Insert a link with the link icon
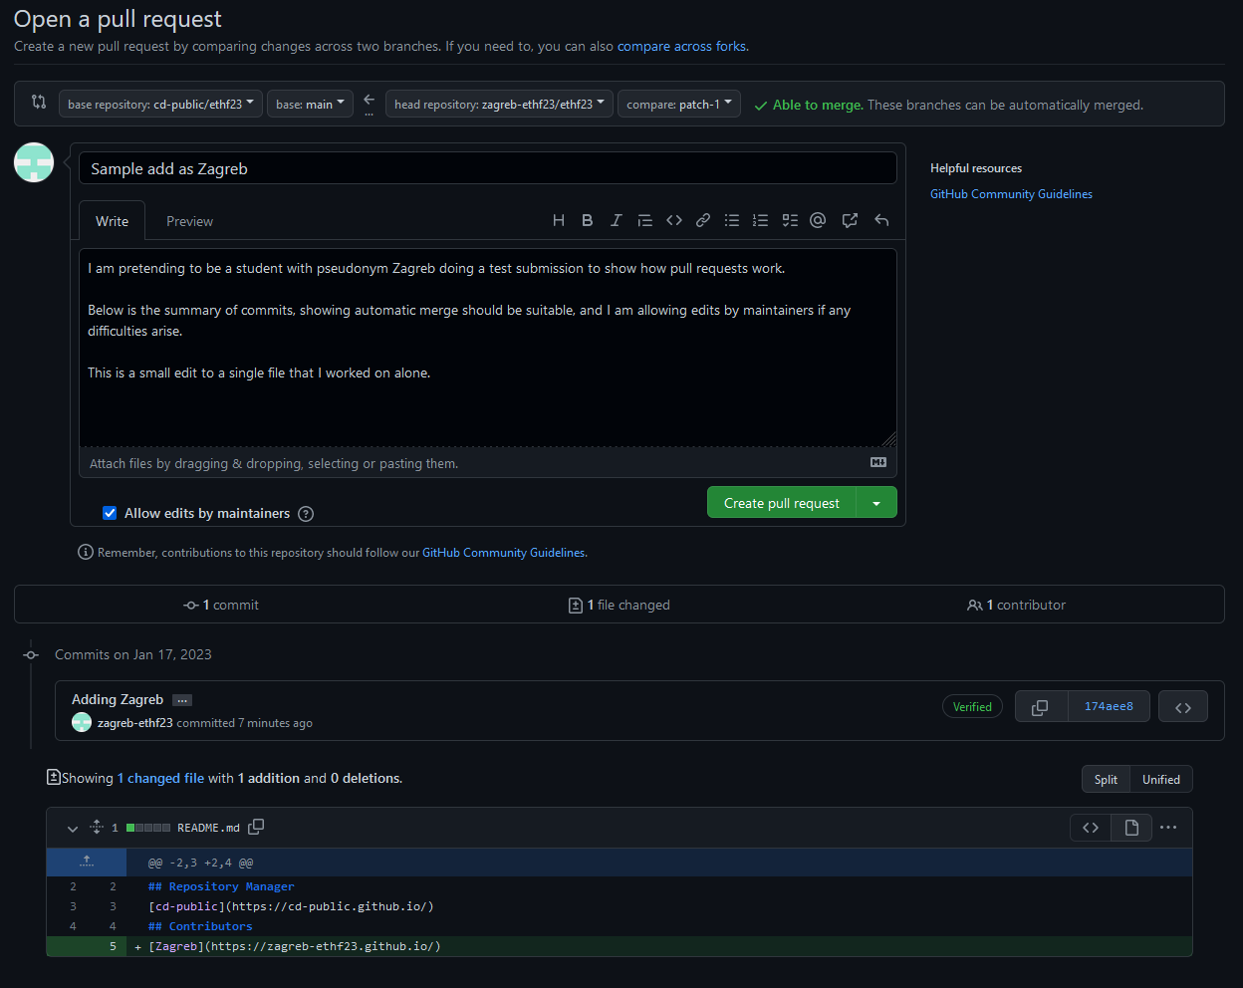Screen dimensions: 1243x988 tap(703, 220)
